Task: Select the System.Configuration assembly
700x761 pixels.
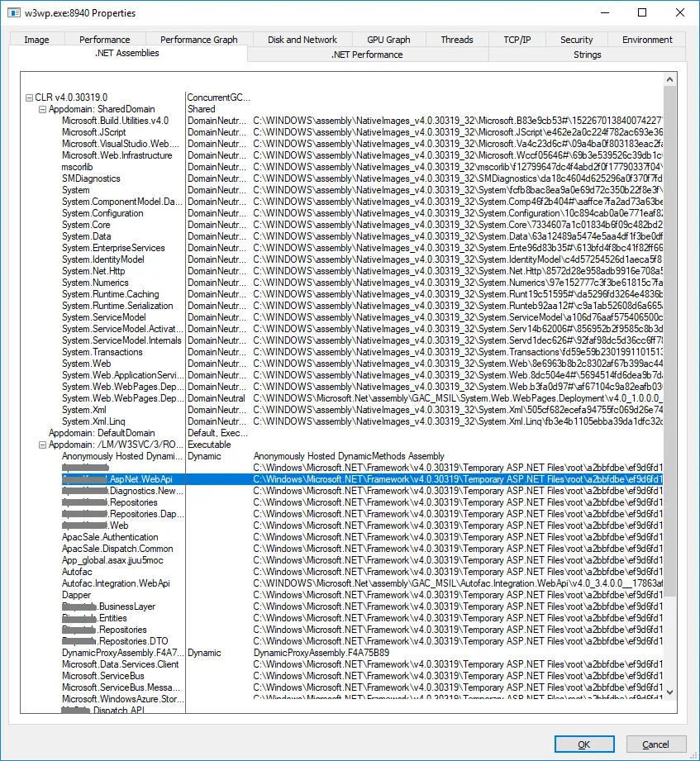Action: 102,213
